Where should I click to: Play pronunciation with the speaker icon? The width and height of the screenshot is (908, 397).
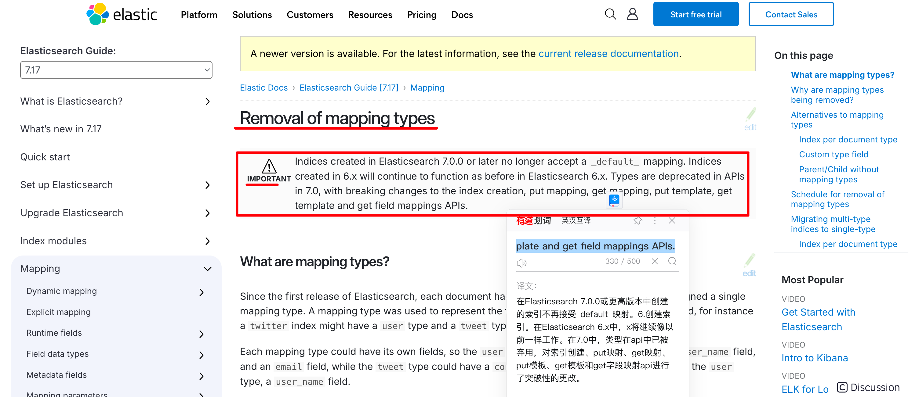click(x=521, y=263)
